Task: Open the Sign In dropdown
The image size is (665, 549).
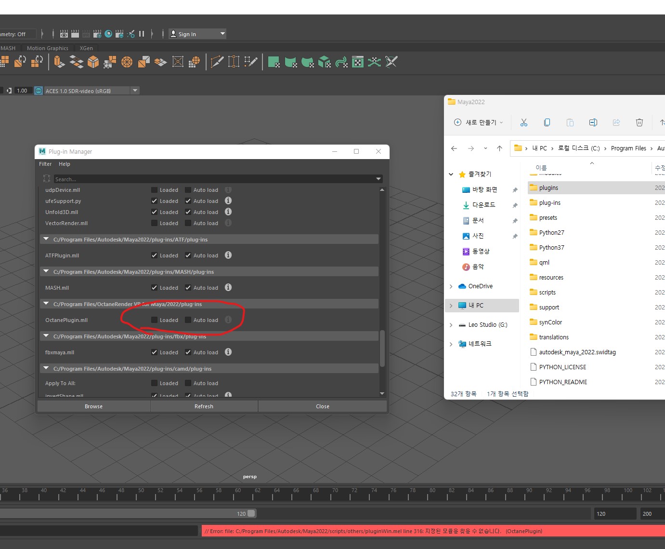Action: (x=197, y=34)
